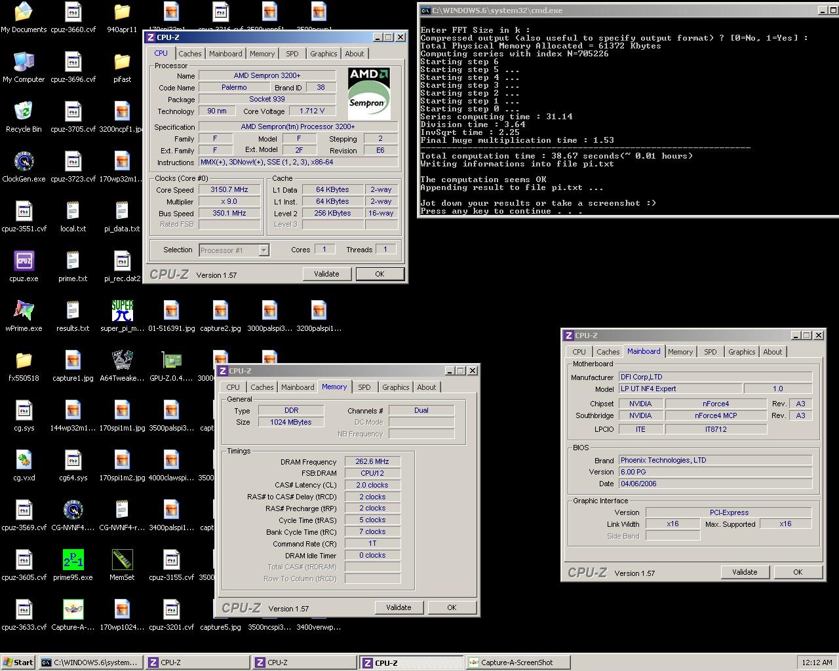Open Graphics tab in the Memory window
The image size is (839, 671).
[396, 387]
